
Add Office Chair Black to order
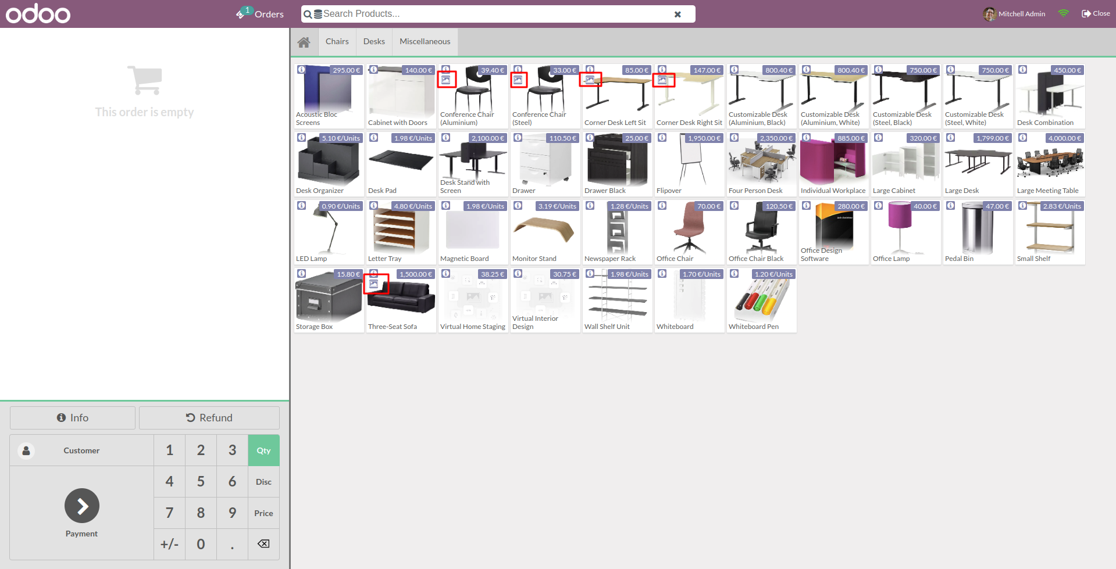coord(761,232)
